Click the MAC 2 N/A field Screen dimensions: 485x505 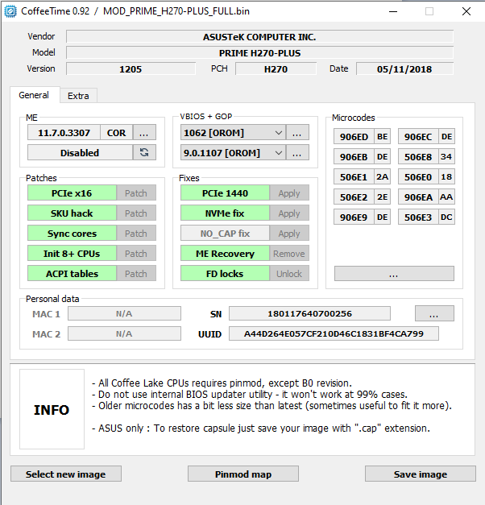tap(124, 333)
